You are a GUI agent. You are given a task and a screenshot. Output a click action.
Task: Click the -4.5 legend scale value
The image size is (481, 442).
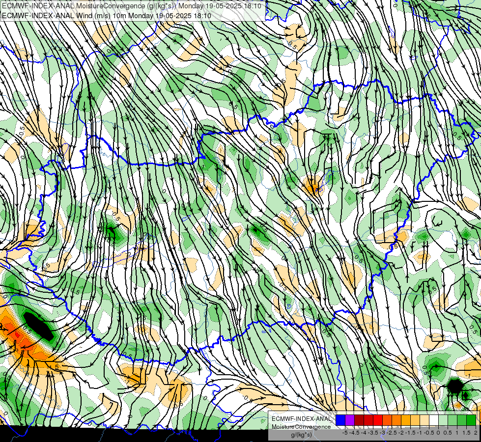[x=354, y=433]
